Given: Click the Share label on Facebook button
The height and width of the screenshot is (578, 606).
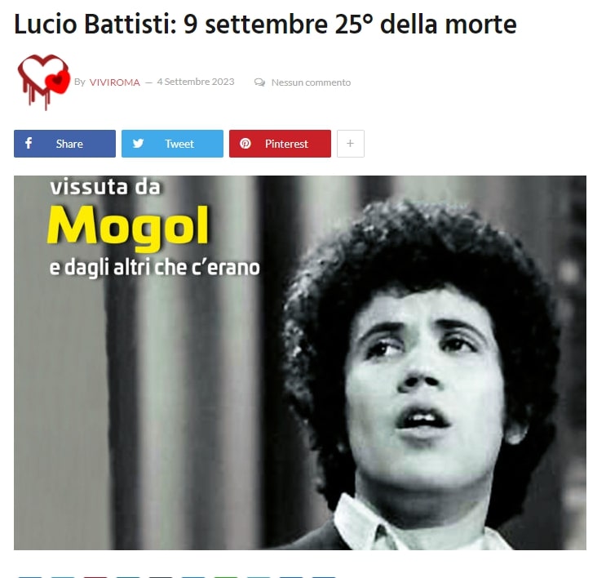Looking at the screenshot, I should tap(69, 144).
